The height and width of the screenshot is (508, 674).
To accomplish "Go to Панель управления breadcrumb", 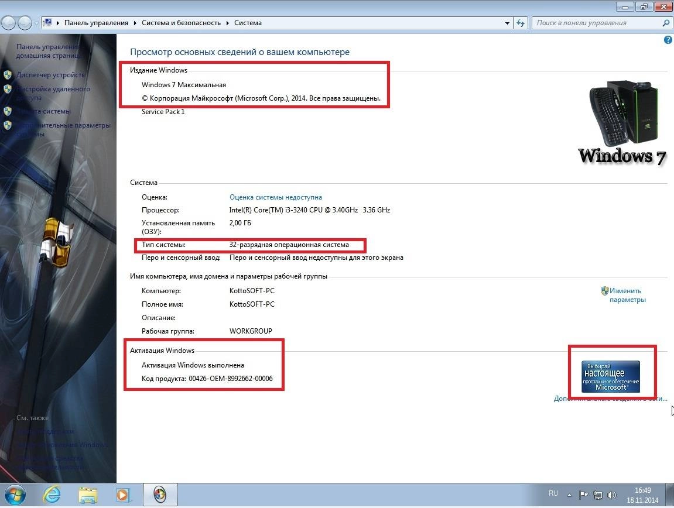I will coord(96,23).
